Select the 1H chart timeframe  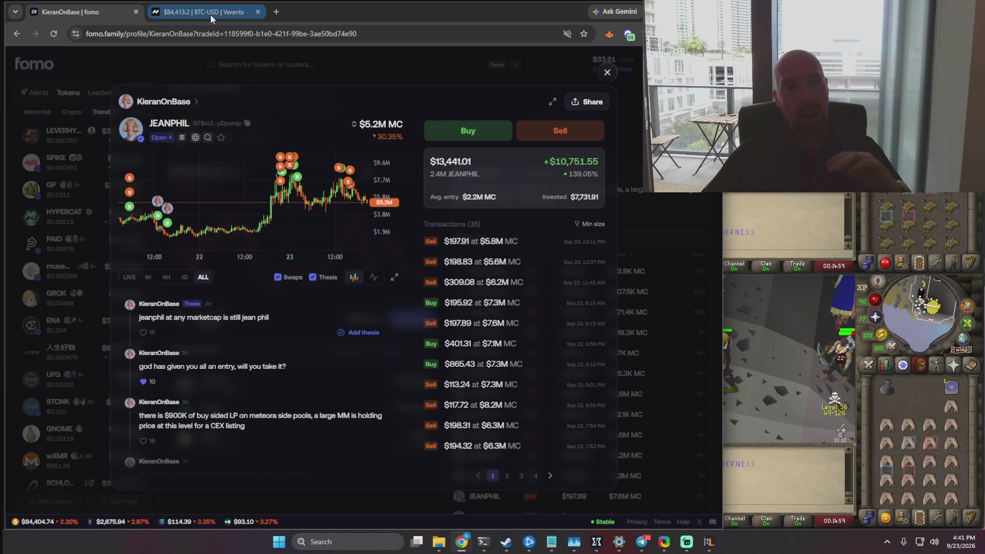pos(148,277)
